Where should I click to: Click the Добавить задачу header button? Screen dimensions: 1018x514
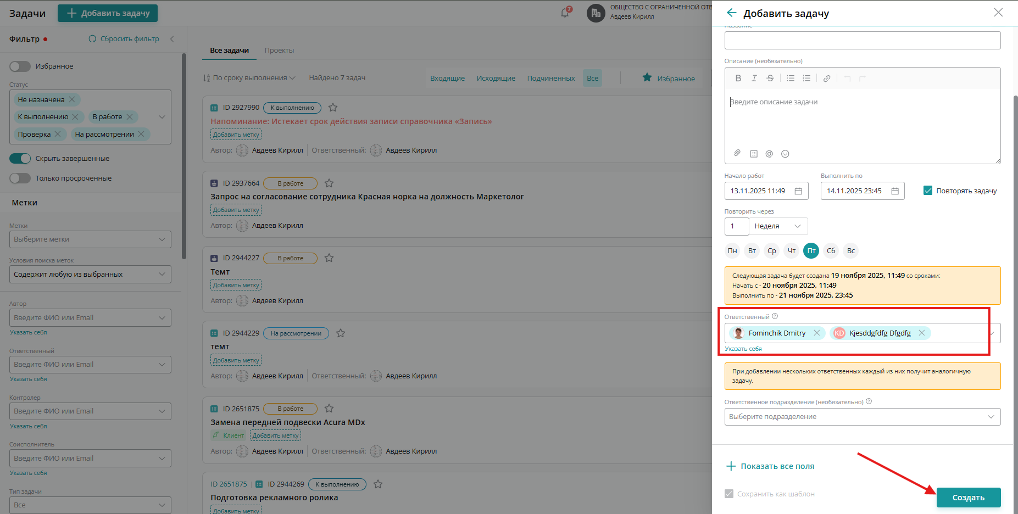click(108, 13)
